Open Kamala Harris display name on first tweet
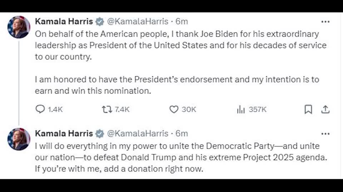Viewport: 343px width, 192px height. coord(64,22)
